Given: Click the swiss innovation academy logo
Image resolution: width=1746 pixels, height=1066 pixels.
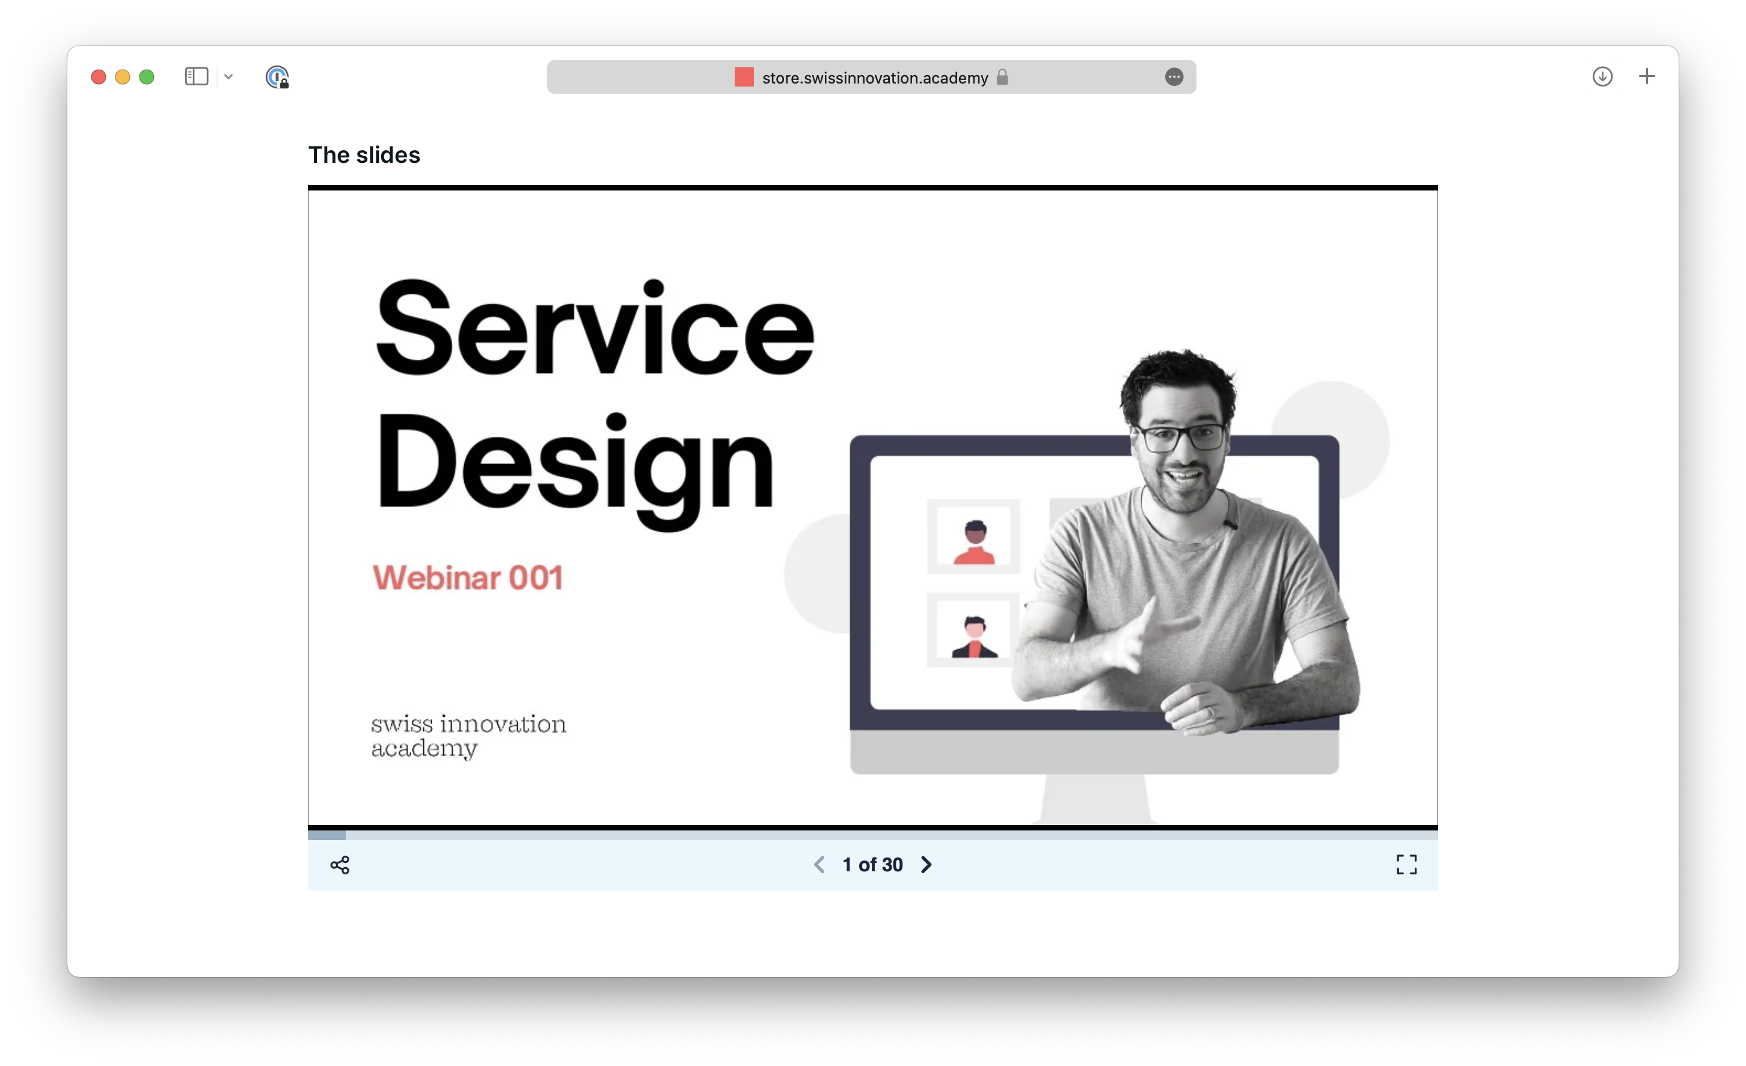Looking at the screenshot, I should click(468, 736).
